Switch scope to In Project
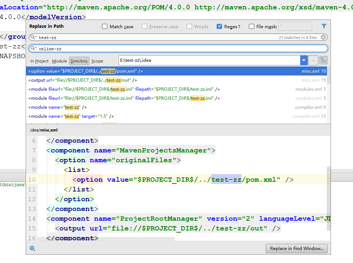The image size is (353, 263). [39, 61]
